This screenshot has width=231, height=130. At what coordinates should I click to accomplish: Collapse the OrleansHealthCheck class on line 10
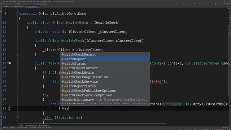point(17,23)
